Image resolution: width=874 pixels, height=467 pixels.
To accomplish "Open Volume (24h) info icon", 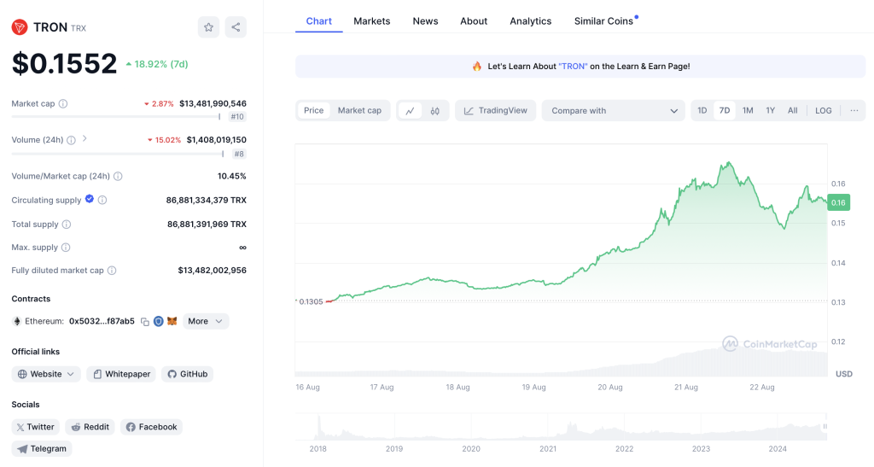I will tap(72, 140).
